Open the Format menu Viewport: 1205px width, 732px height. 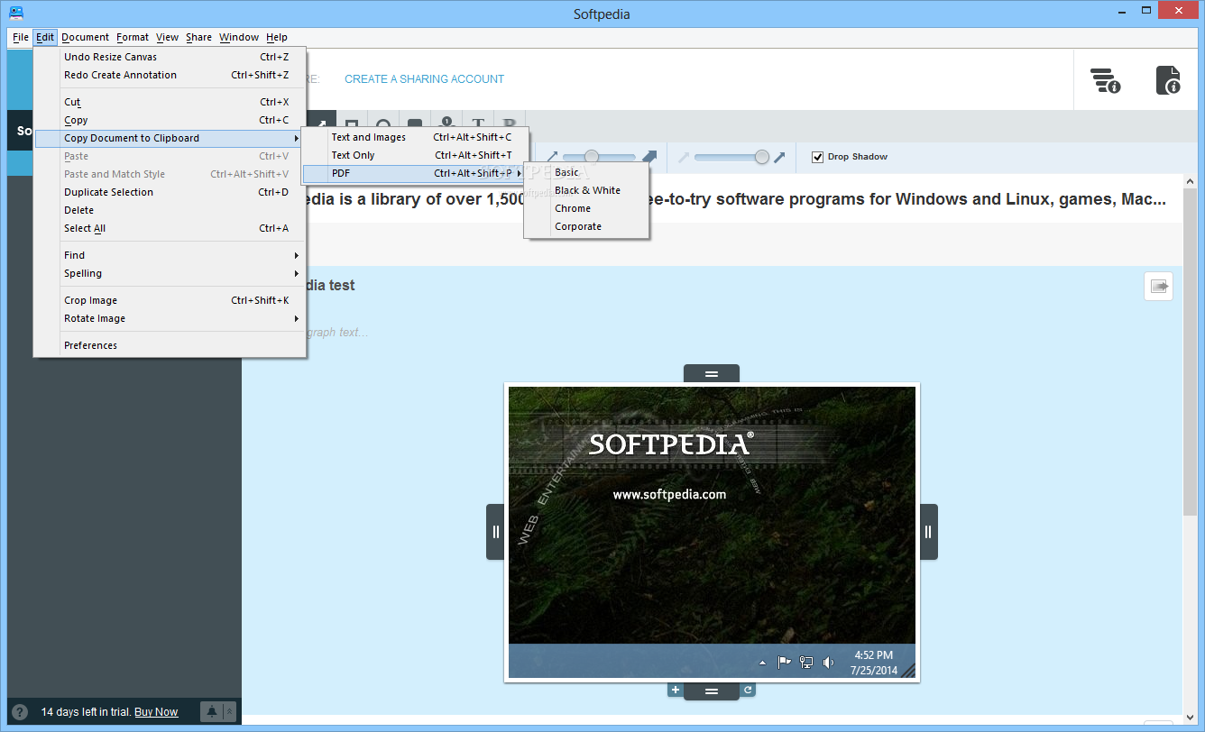click(x=133, y=37)
